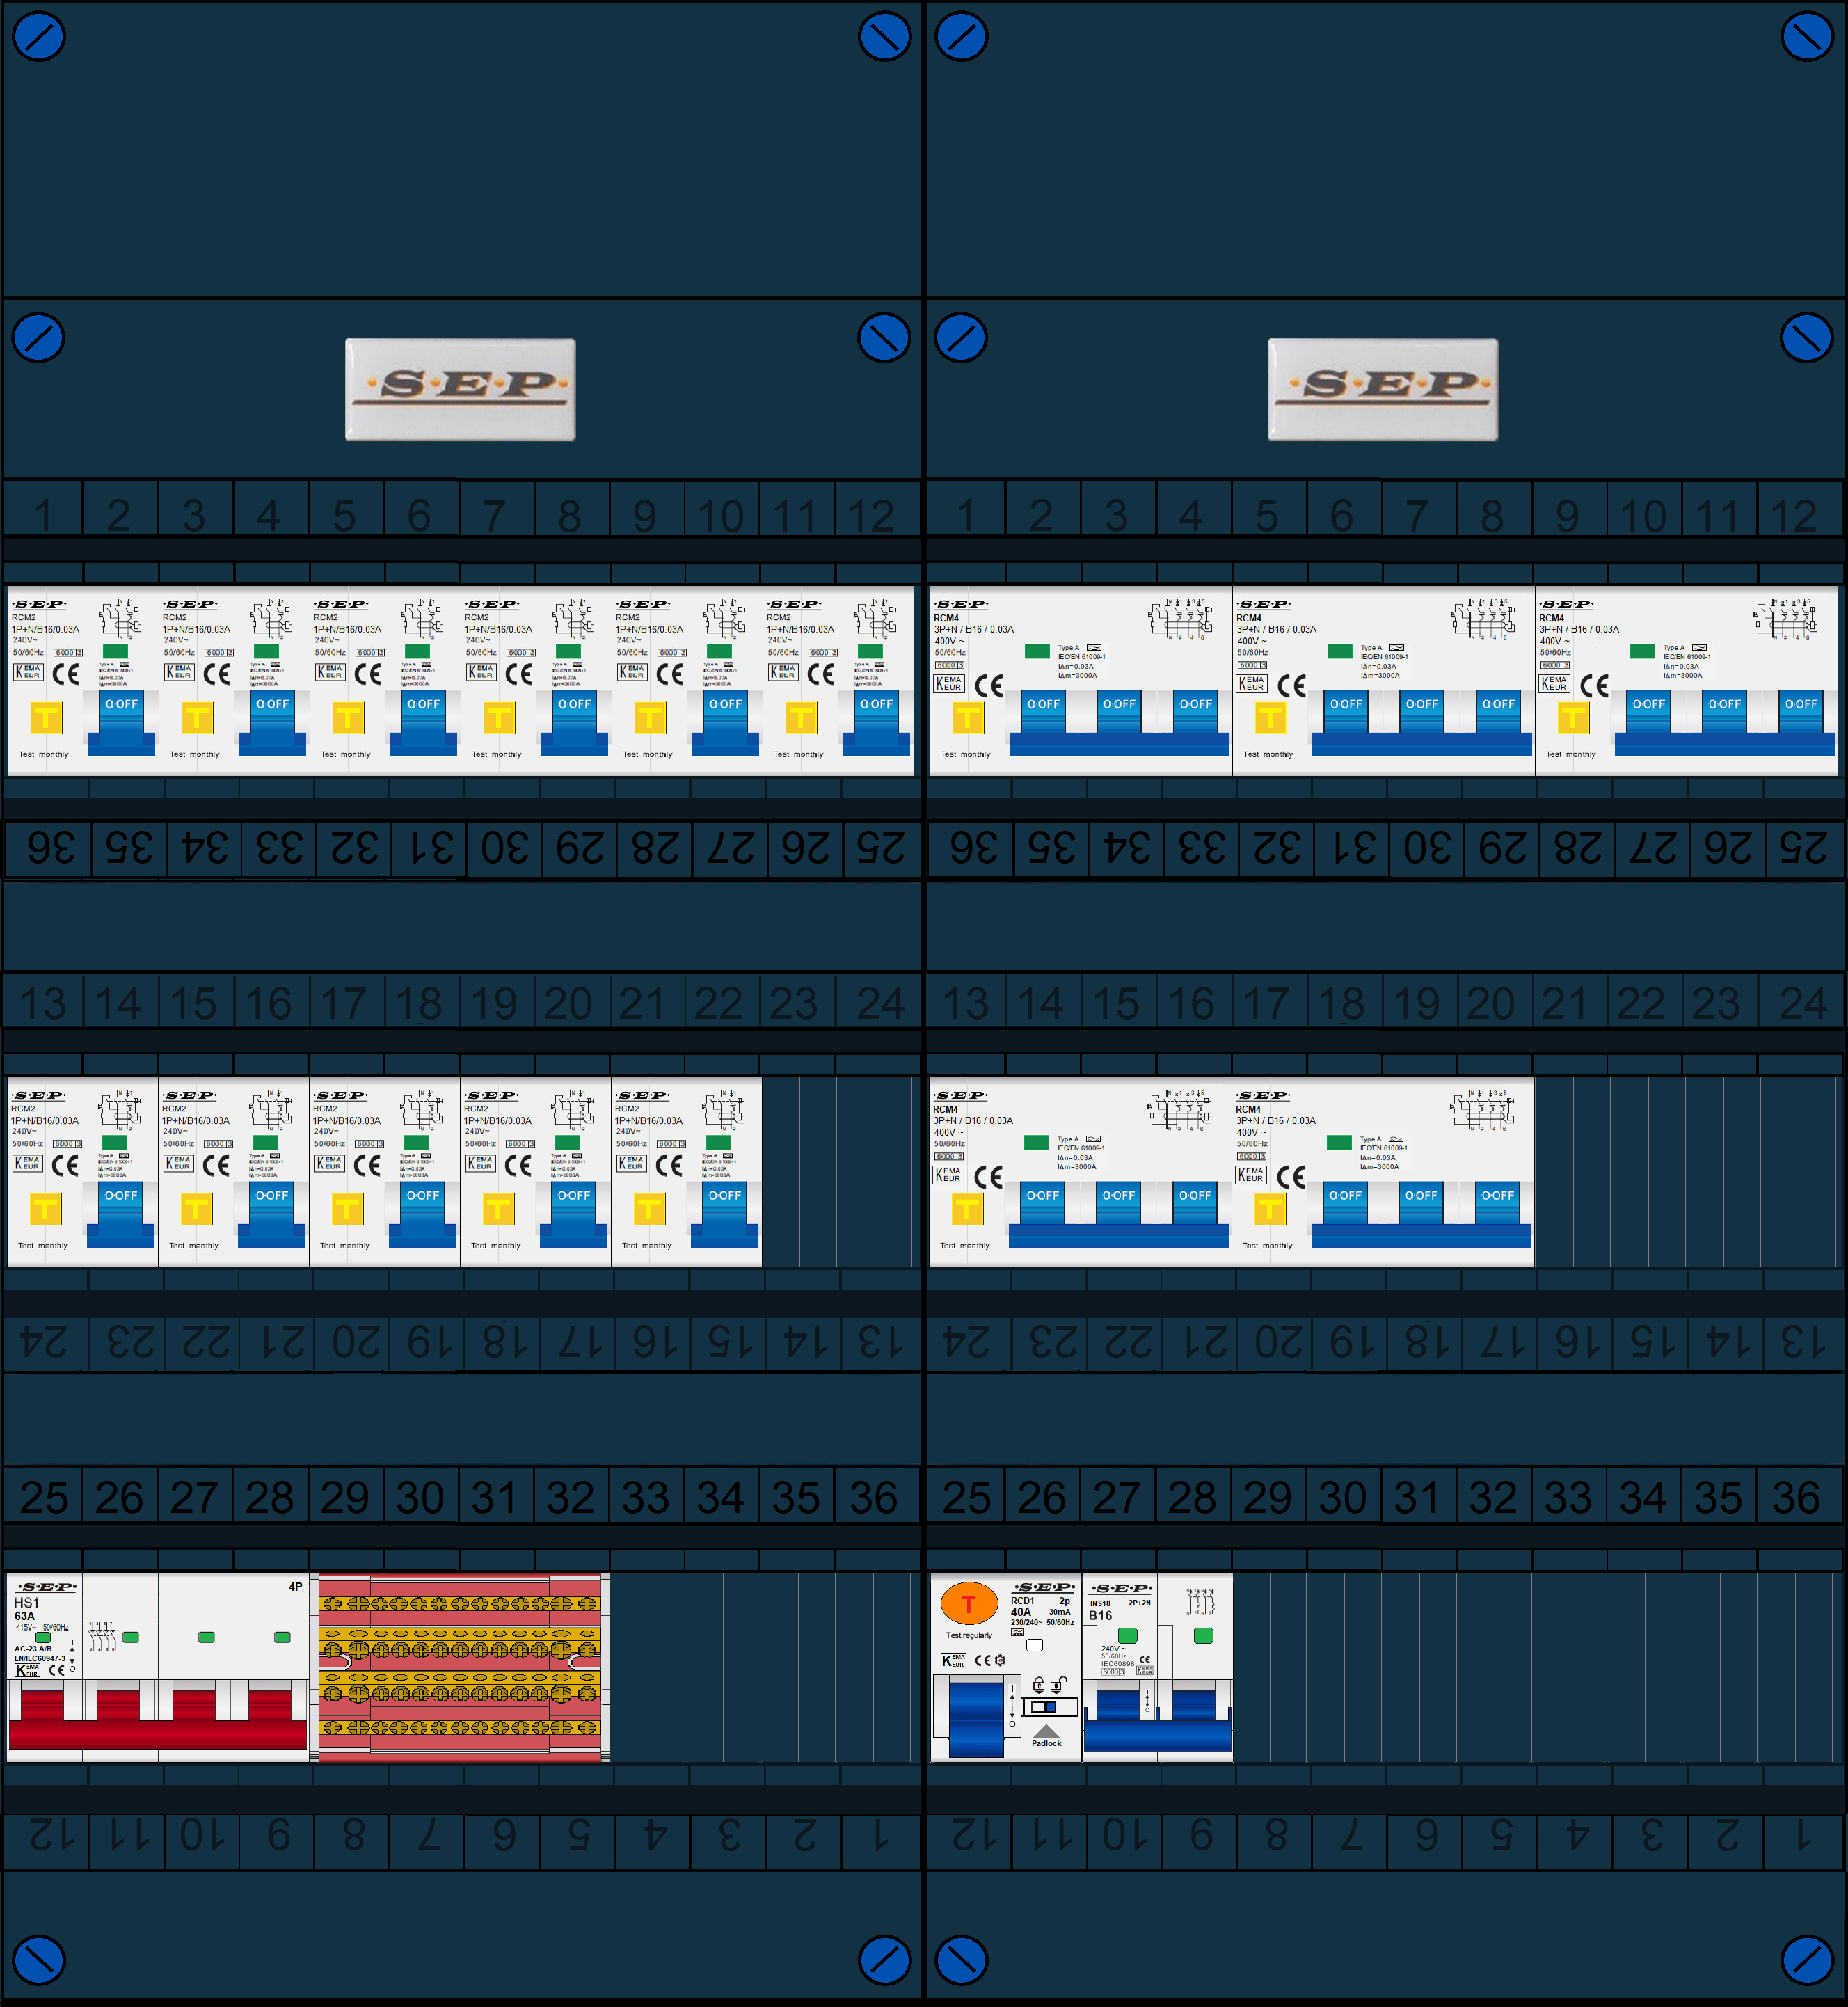Click empty slot 23 in left panel middle row
Viewport: 1848px width, 2007px height.
(799, 1172)
